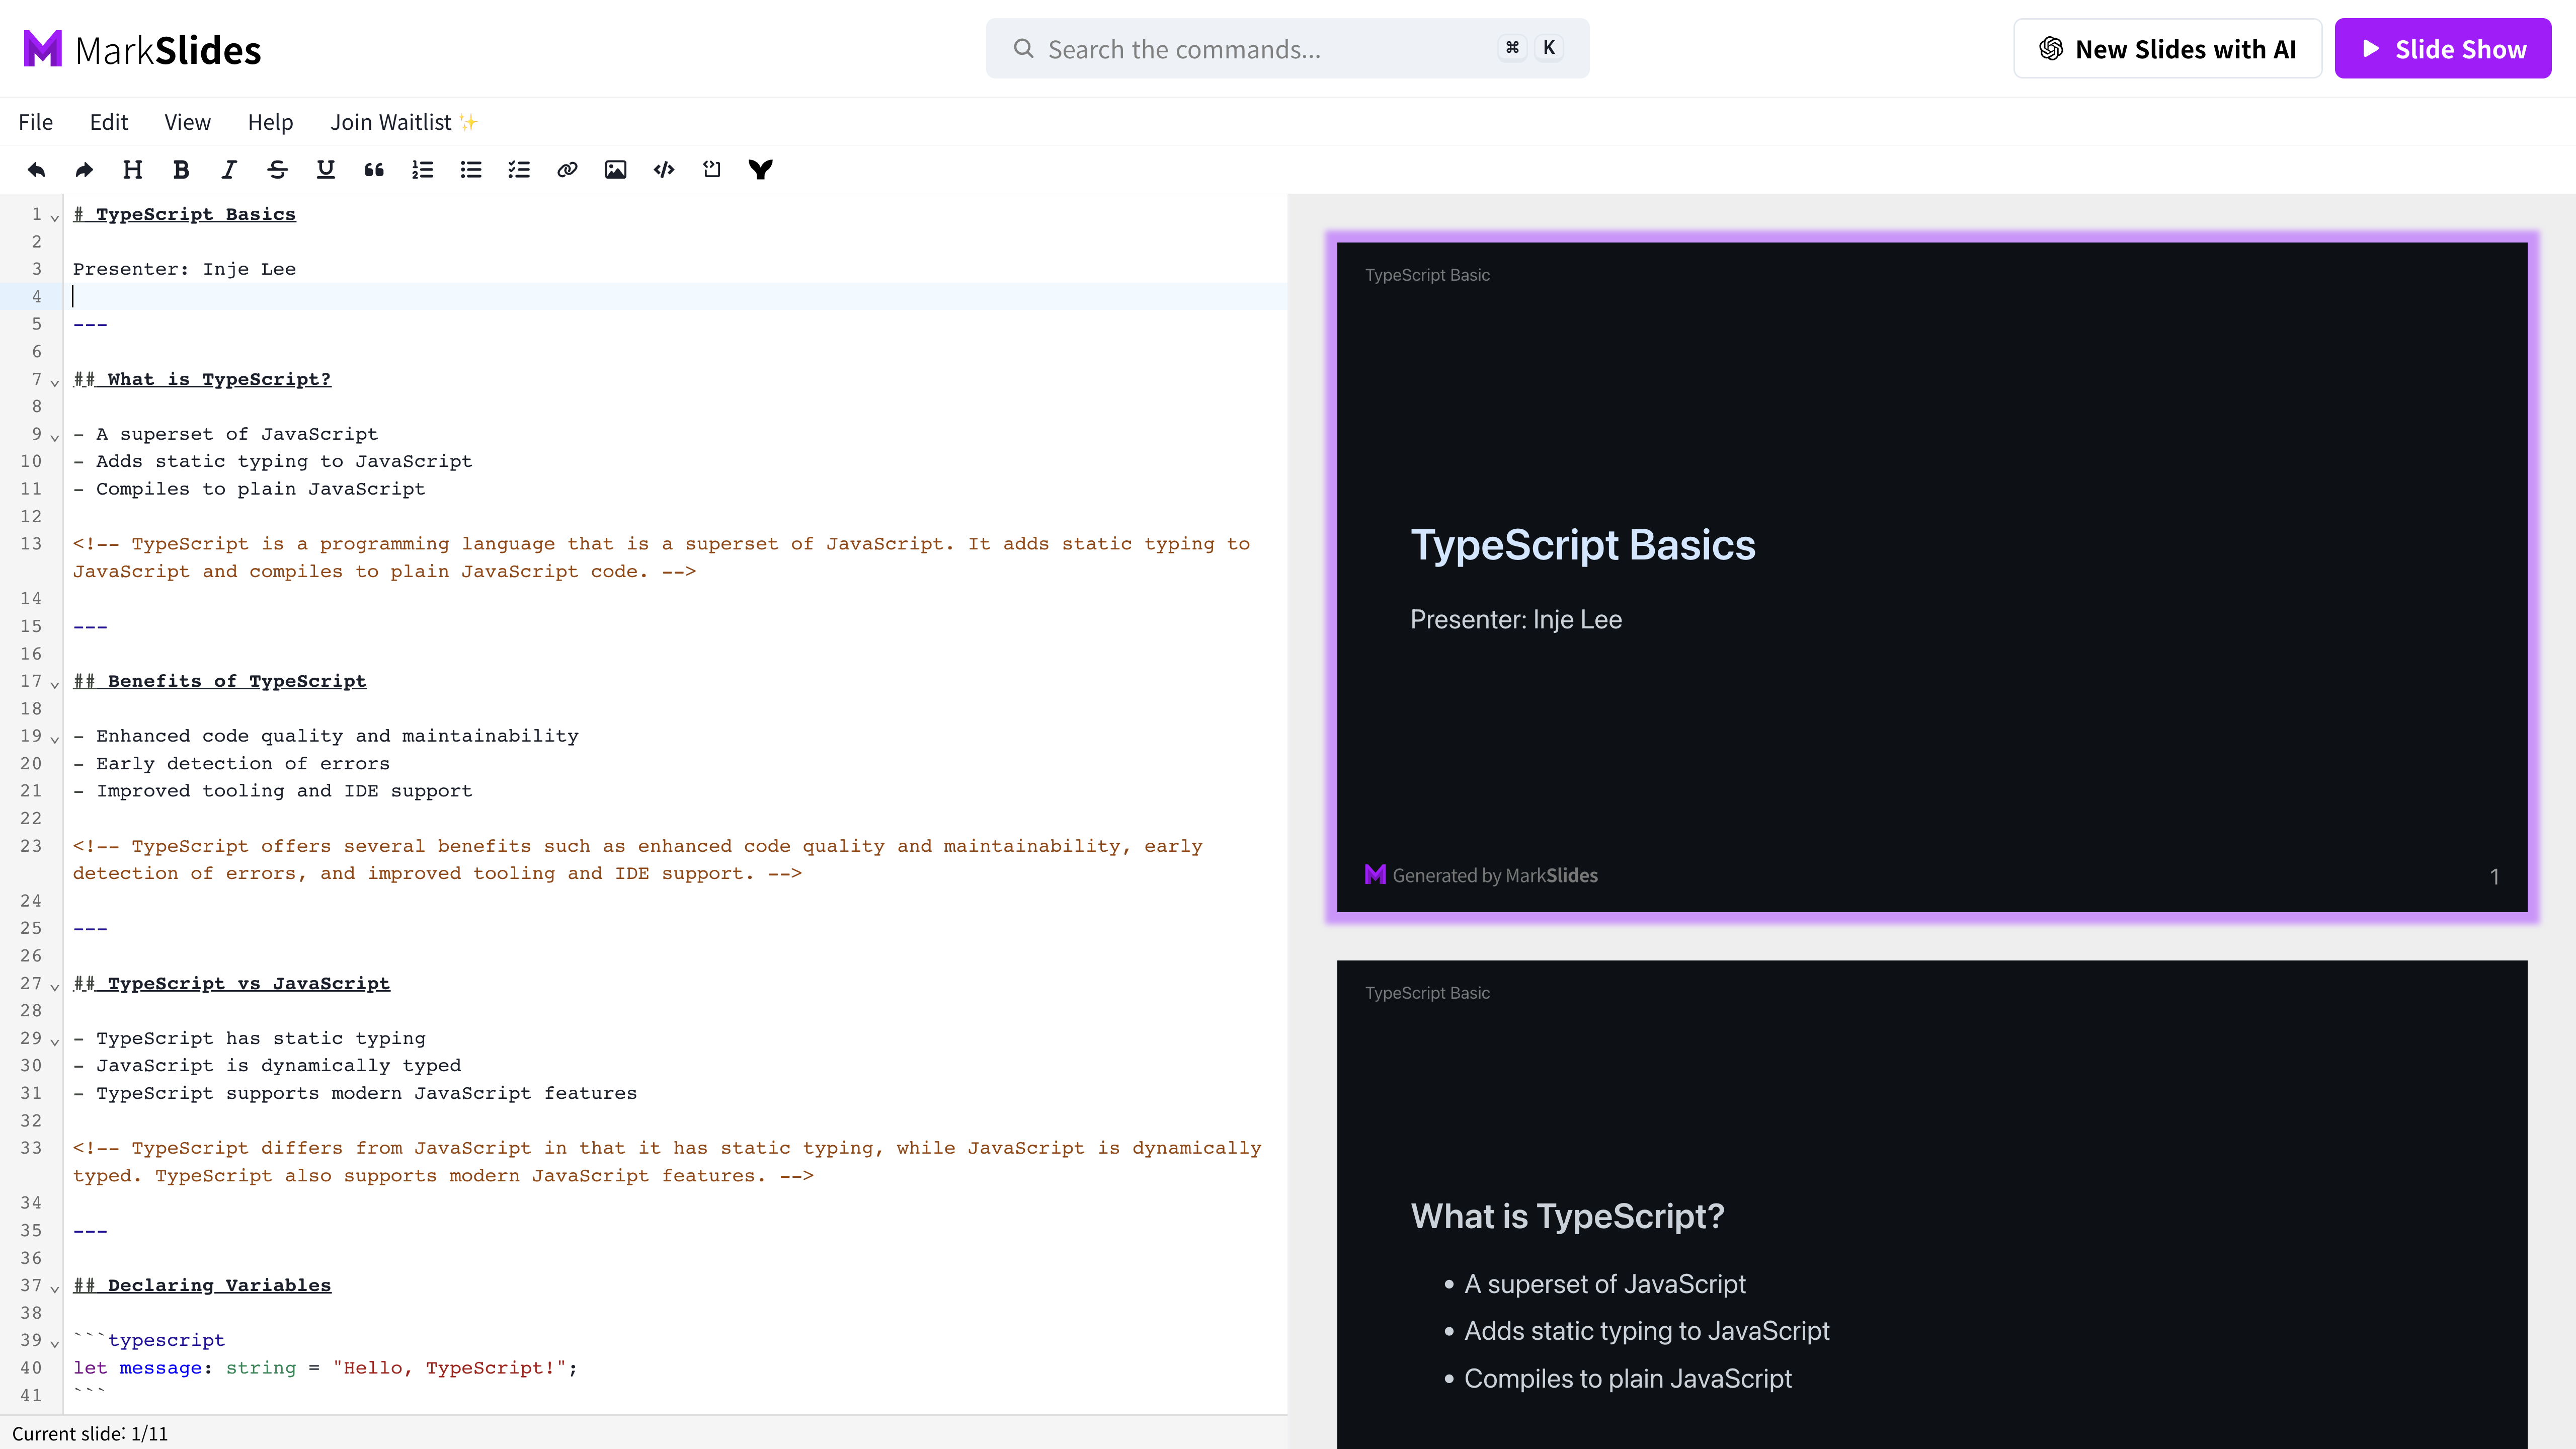Insert an image
Image resolution: width=2576 pixels, height=1449 pixels.
616,170
